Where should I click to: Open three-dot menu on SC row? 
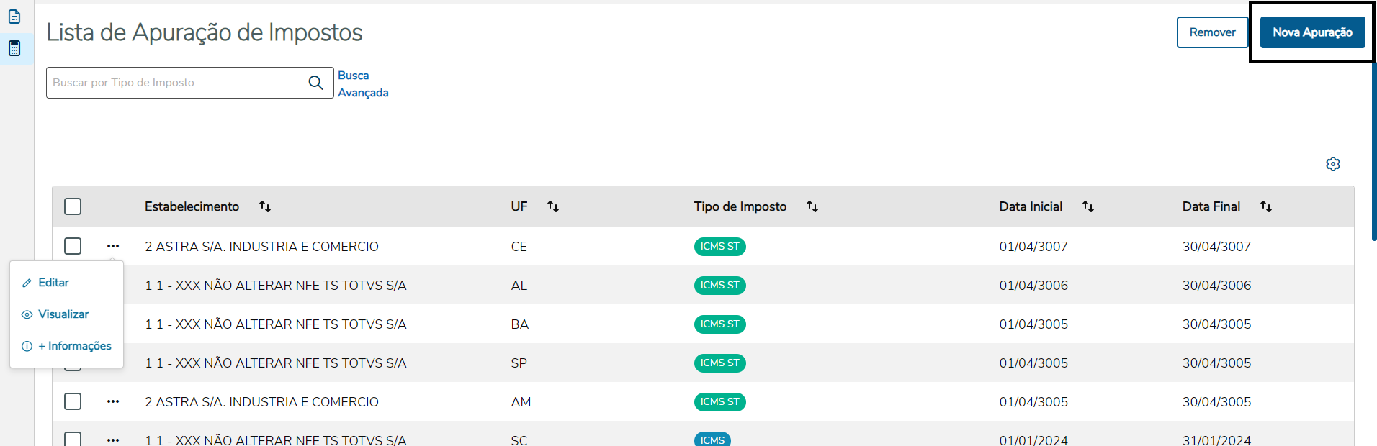point(113,440)
